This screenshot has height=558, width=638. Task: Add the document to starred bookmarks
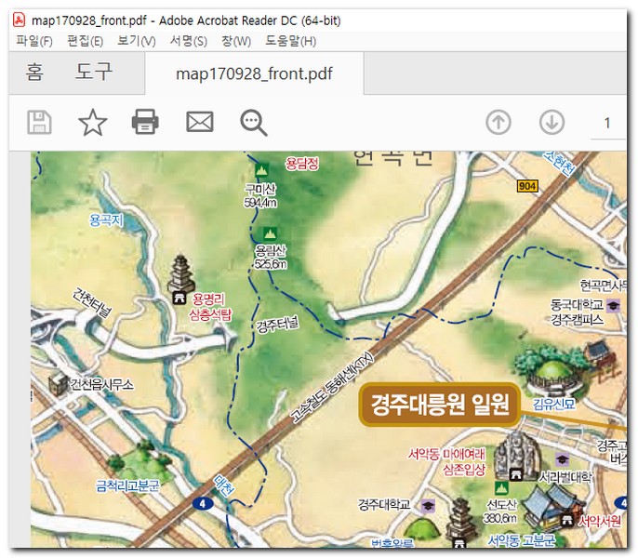tap(92, 122)
